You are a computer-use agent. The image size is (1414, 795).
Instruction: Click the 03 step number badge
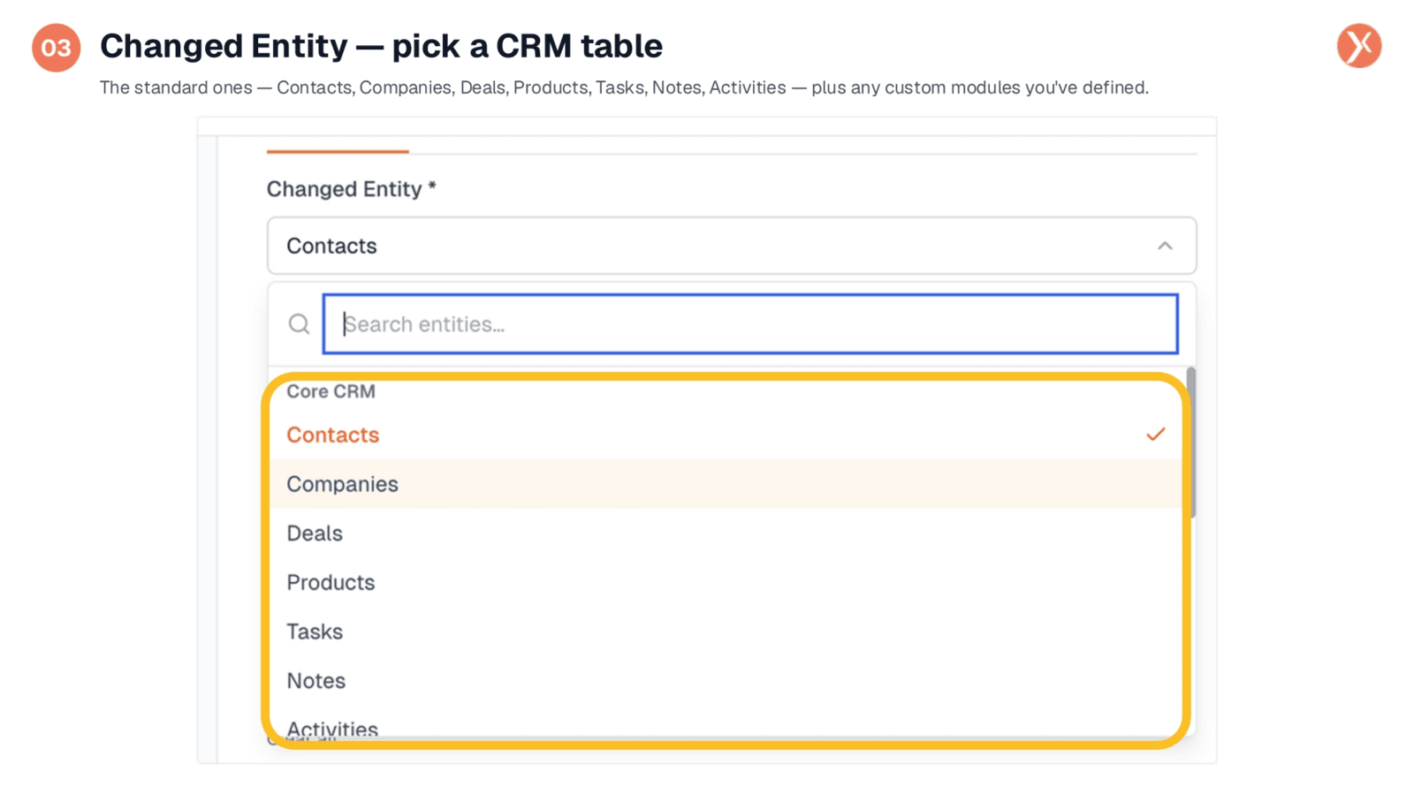(x=57, y=48)
